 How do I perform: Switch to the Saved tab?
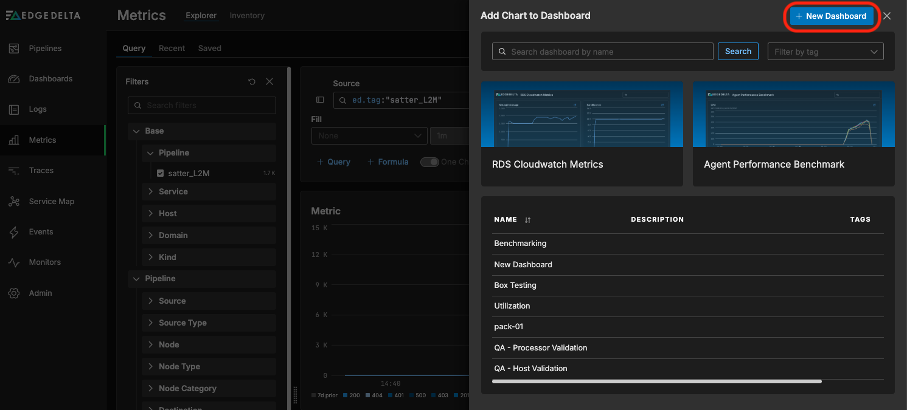(209, 49)
